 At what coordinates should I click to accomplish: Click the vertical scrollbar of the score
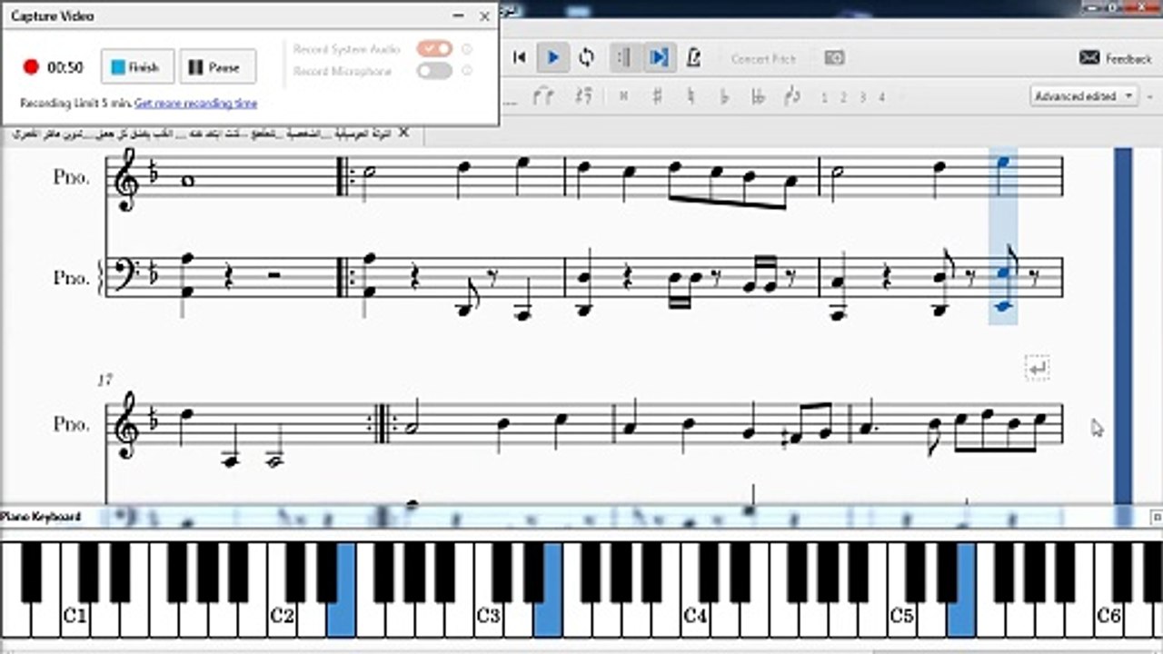[x=1123, y=325]
